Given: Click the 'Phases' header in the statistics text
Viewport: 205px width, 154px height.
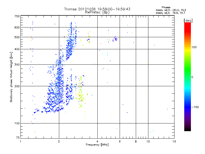Looking at the screenshot, I should 166,7.
